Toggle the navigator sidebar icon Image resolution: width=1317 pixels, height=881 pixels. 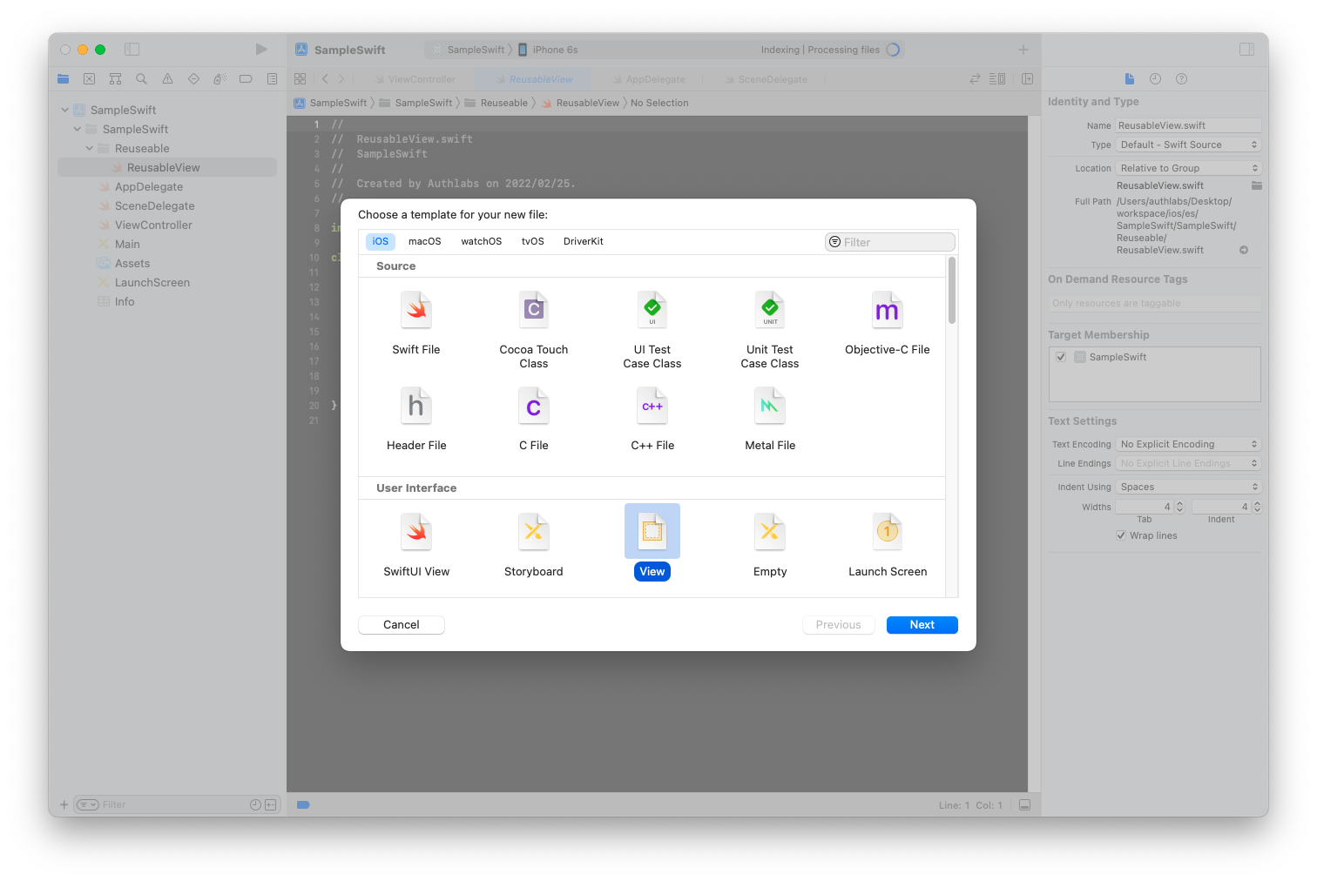pos(132,50)
